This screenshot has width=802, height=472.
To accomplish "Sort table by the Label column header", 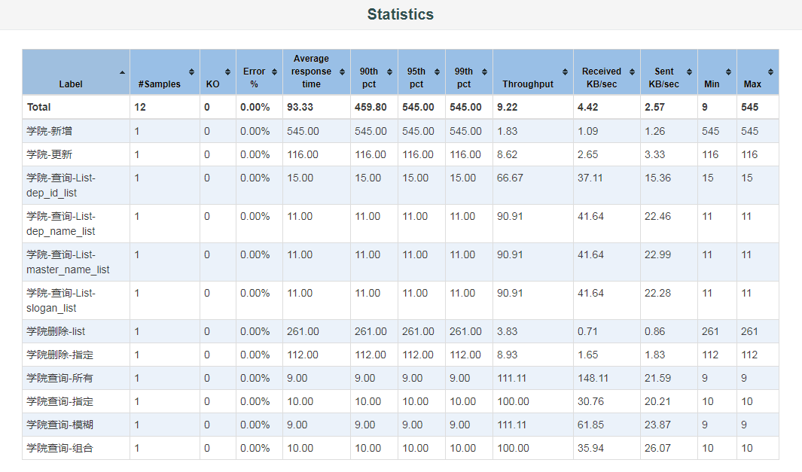I will coord(76,72).
